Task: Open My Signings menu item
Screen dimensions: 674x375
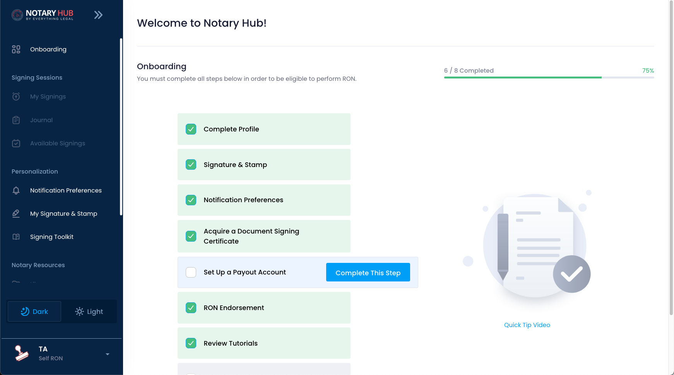Action: [48, 97]
